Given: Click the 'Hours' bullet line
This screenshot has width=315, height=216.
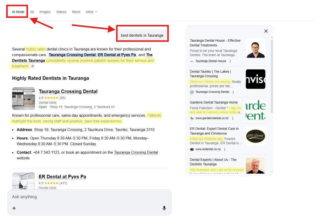Looking at the screenshot, I should pos(83,141).
